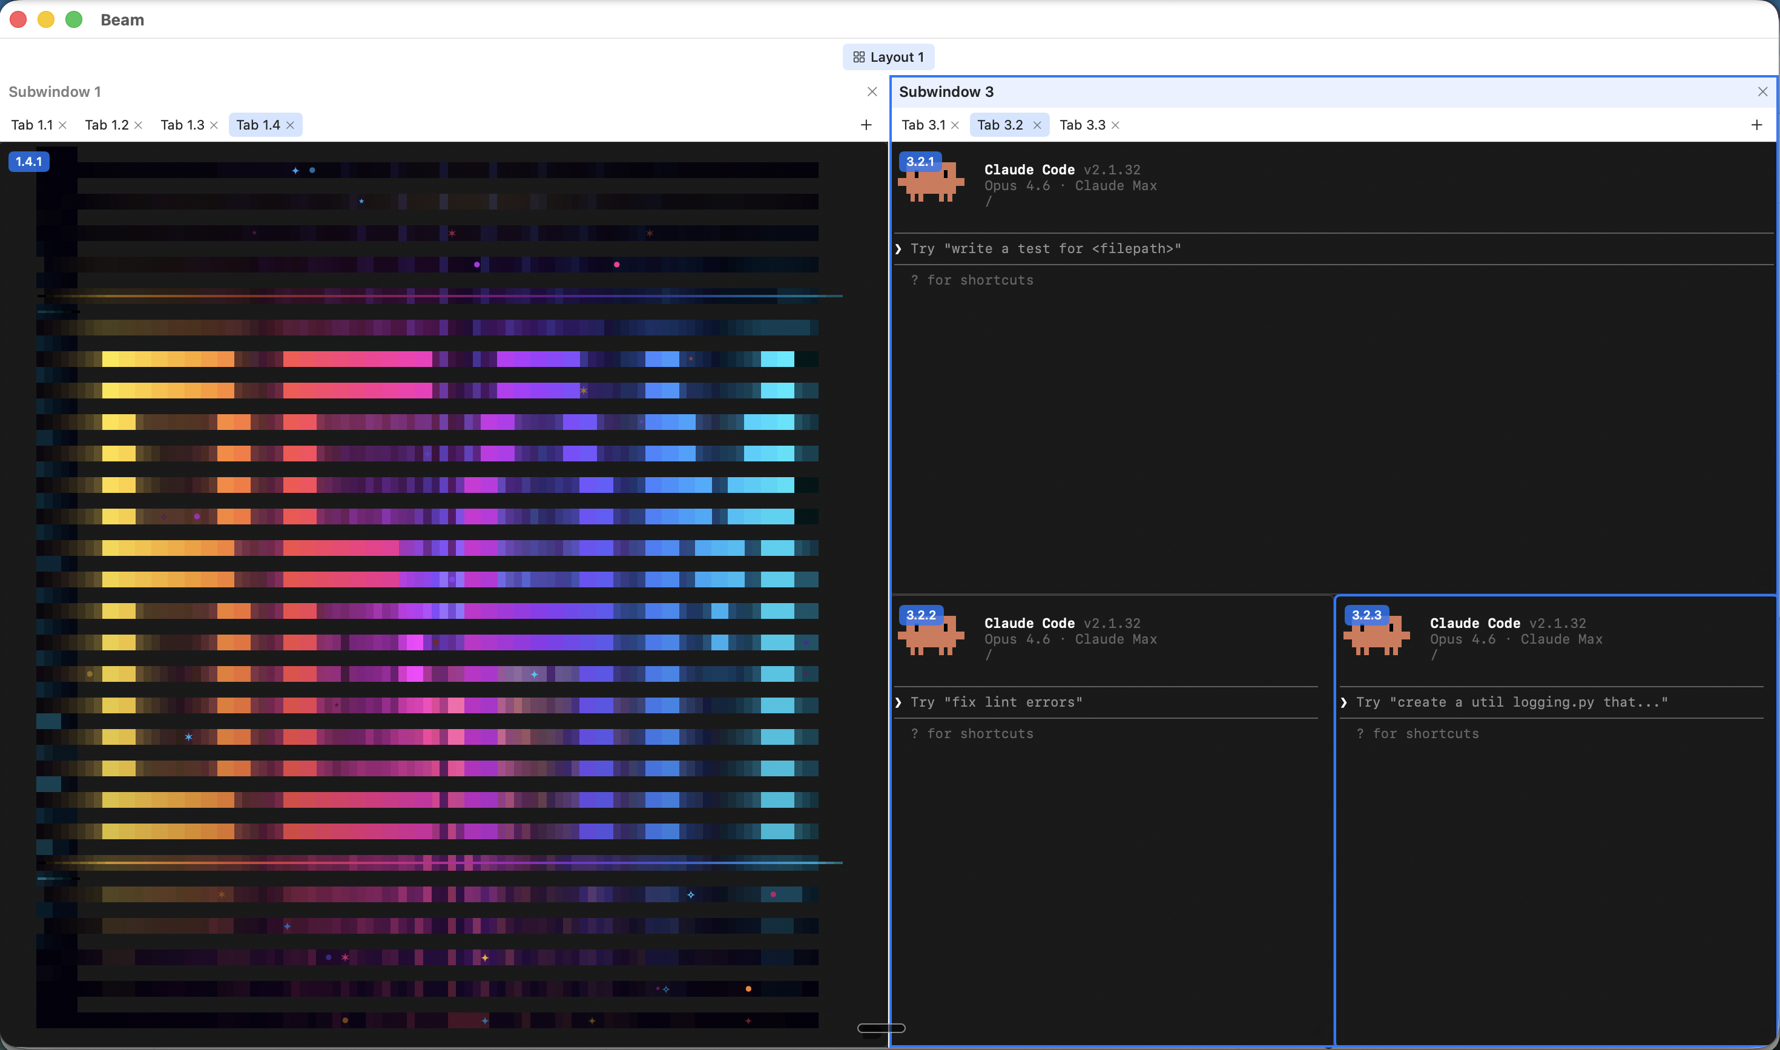
Task: Add a new tab in Subwindow 3
Action: 1756,125
